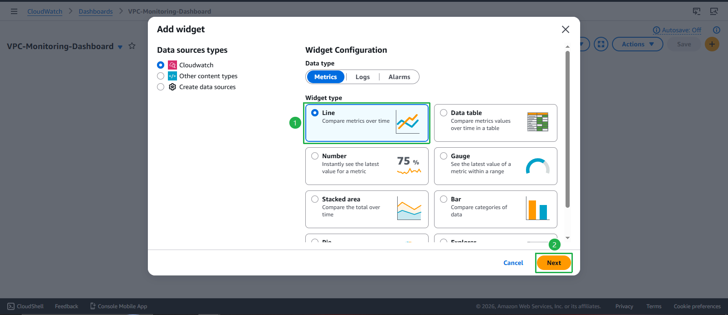
Task: Click the Autosave: Off link
Action: [x=682, y=30]
